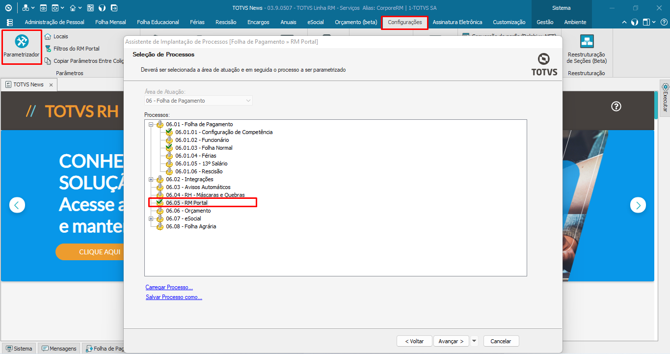Click the Avançar button
Viewport: 670px width, 354px height.
(451, 341)
